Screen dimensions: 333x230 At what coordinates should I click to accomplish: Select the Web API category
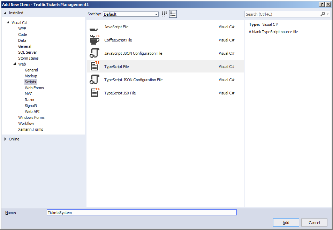(x=32, y=112)
